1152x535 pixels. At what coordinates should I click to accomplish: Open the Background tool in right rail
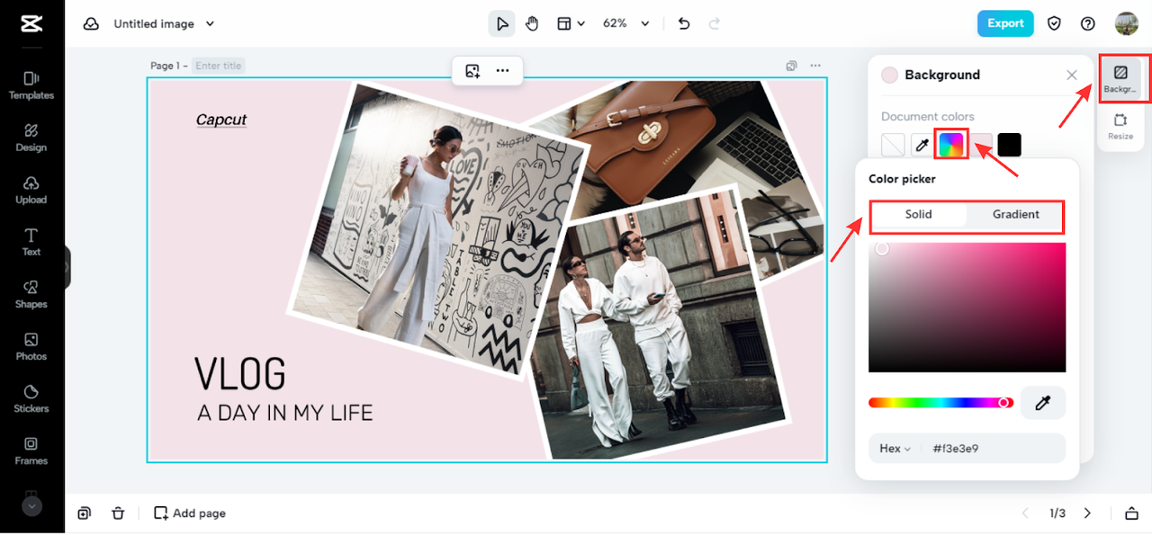click(x=1120, y=79)
